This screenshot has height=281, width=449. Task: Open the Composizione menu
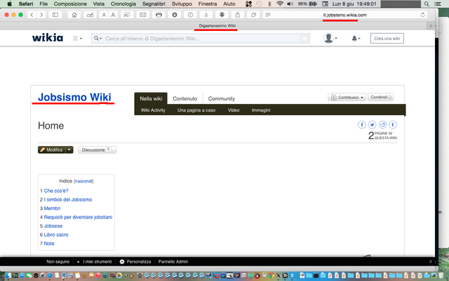[70, 4]
